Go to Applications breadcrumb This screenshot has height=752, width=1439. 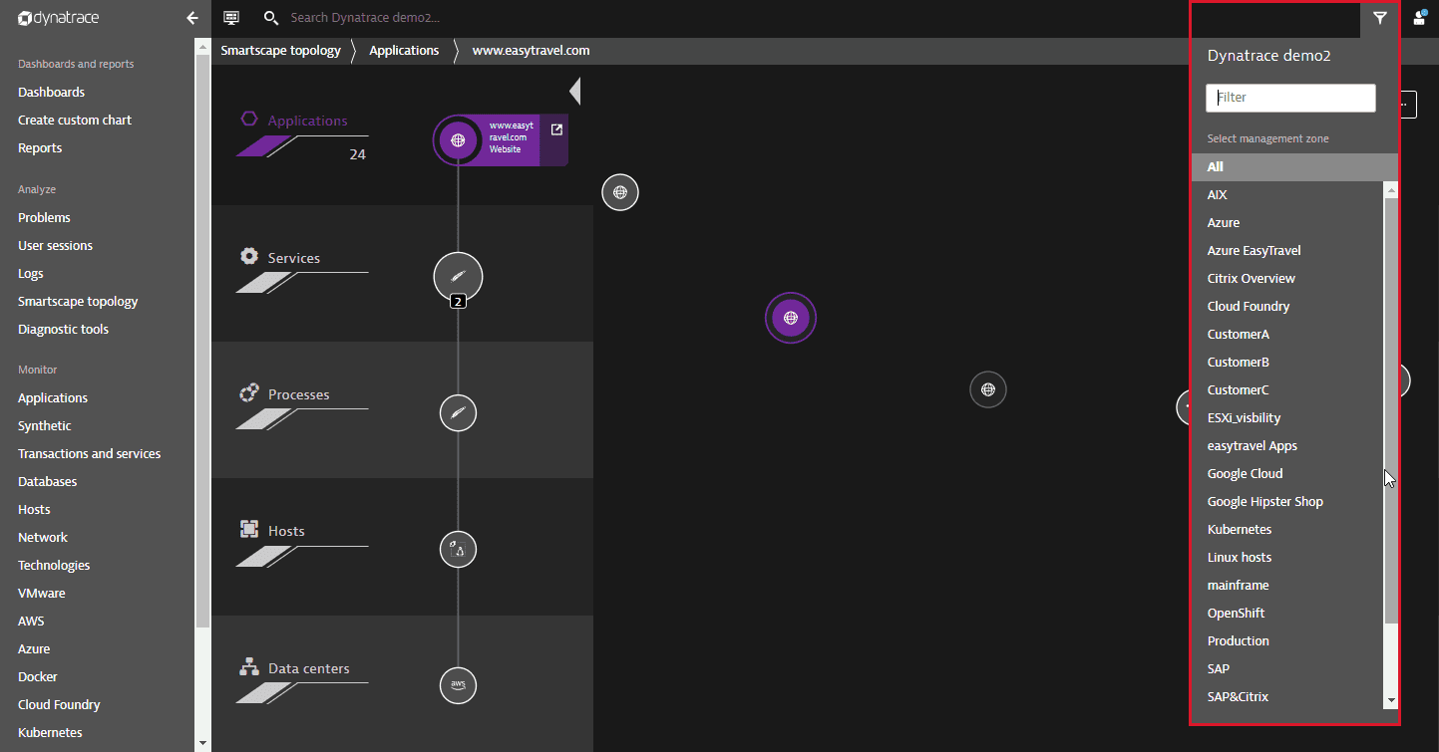404,51
